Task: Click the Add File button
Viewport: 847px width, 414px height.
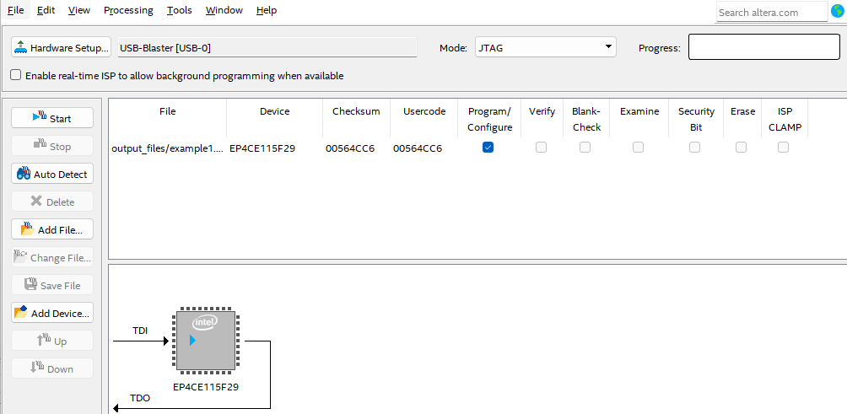Action: [52, 229]
